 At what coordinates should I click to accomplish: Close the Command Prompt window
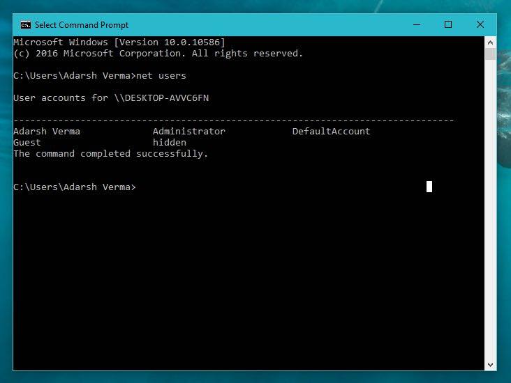tap(480, 24)
